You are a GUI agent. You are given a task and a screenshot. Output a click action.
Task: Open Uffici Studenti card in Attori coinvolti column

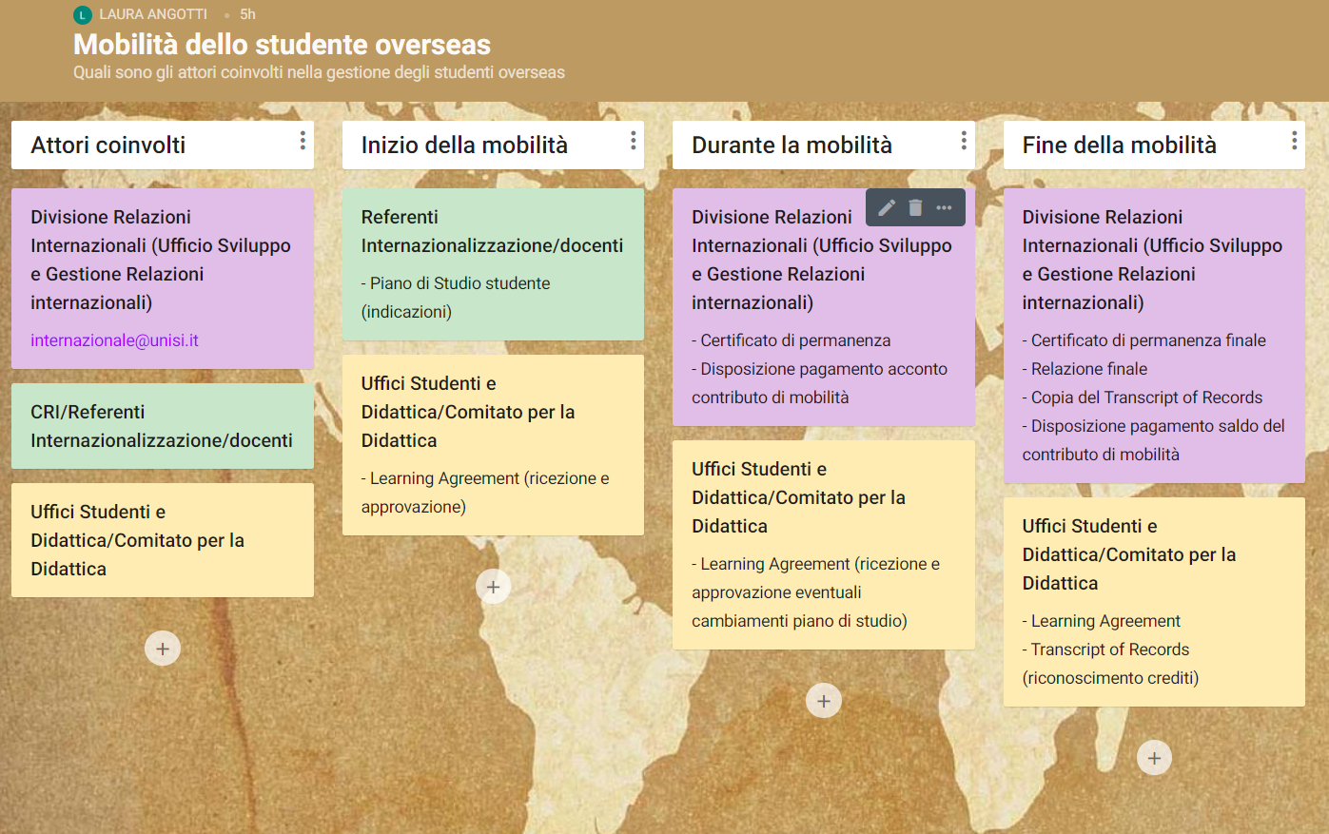click(x=163, y=540)
